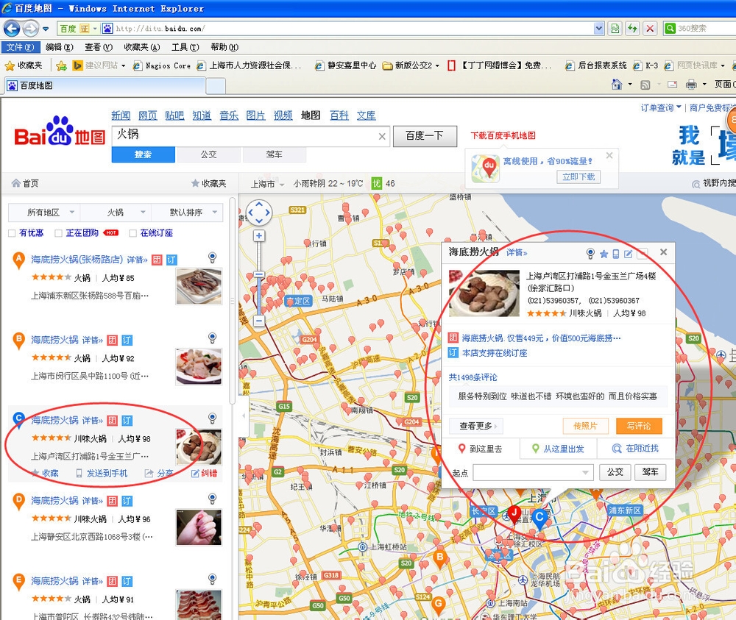Switch to the 公交 search tab

coord(209,154)
